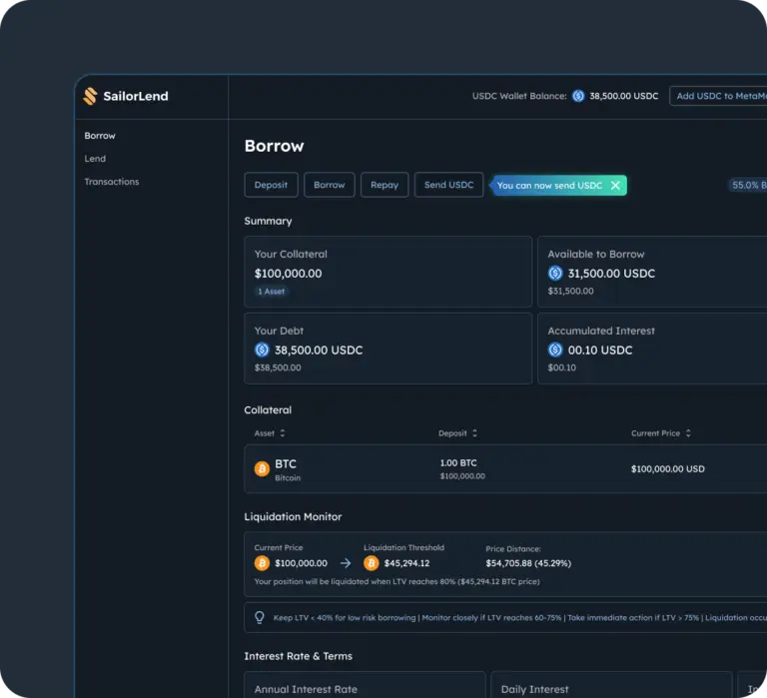Click USDC icon in Accumulated Interest card

[x=555, y=350]
